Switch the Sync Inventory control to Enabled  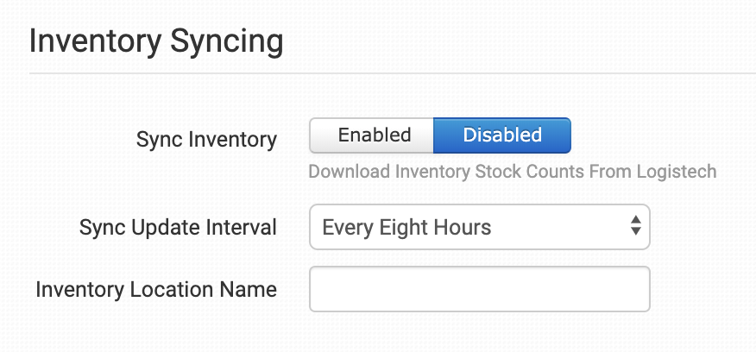(x=374, y=135)
